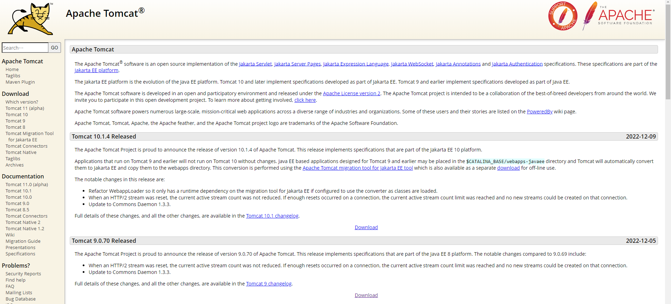The width and height of the screenshot is (671, 304).
Task: Open the Find help link
Action: coord(15,280)
